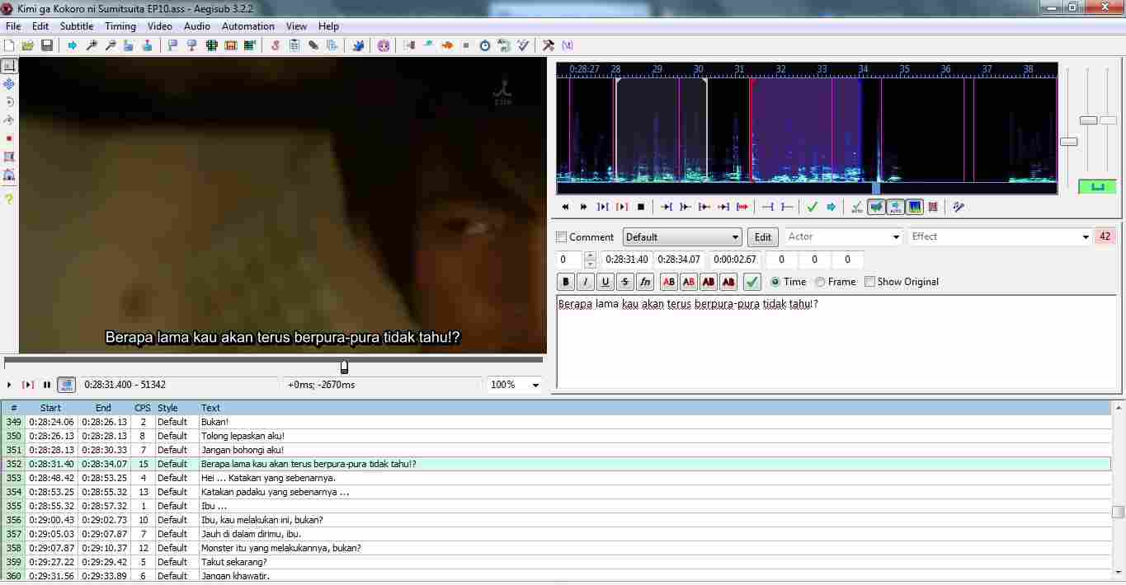Apply italic formatting with I button
Screen dimensions: 1126x585
[586, 282]
